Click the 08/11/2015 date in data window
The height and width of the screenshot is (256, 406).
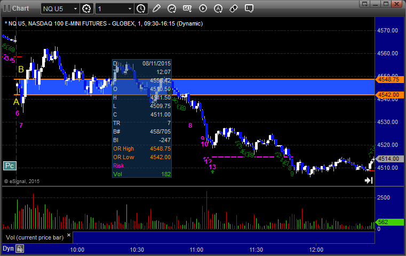[156, 63]
